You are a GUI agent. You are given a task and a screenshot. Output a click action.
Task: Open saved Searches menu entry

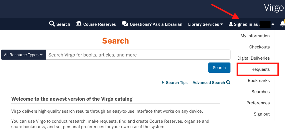click(x=261, y=92)
